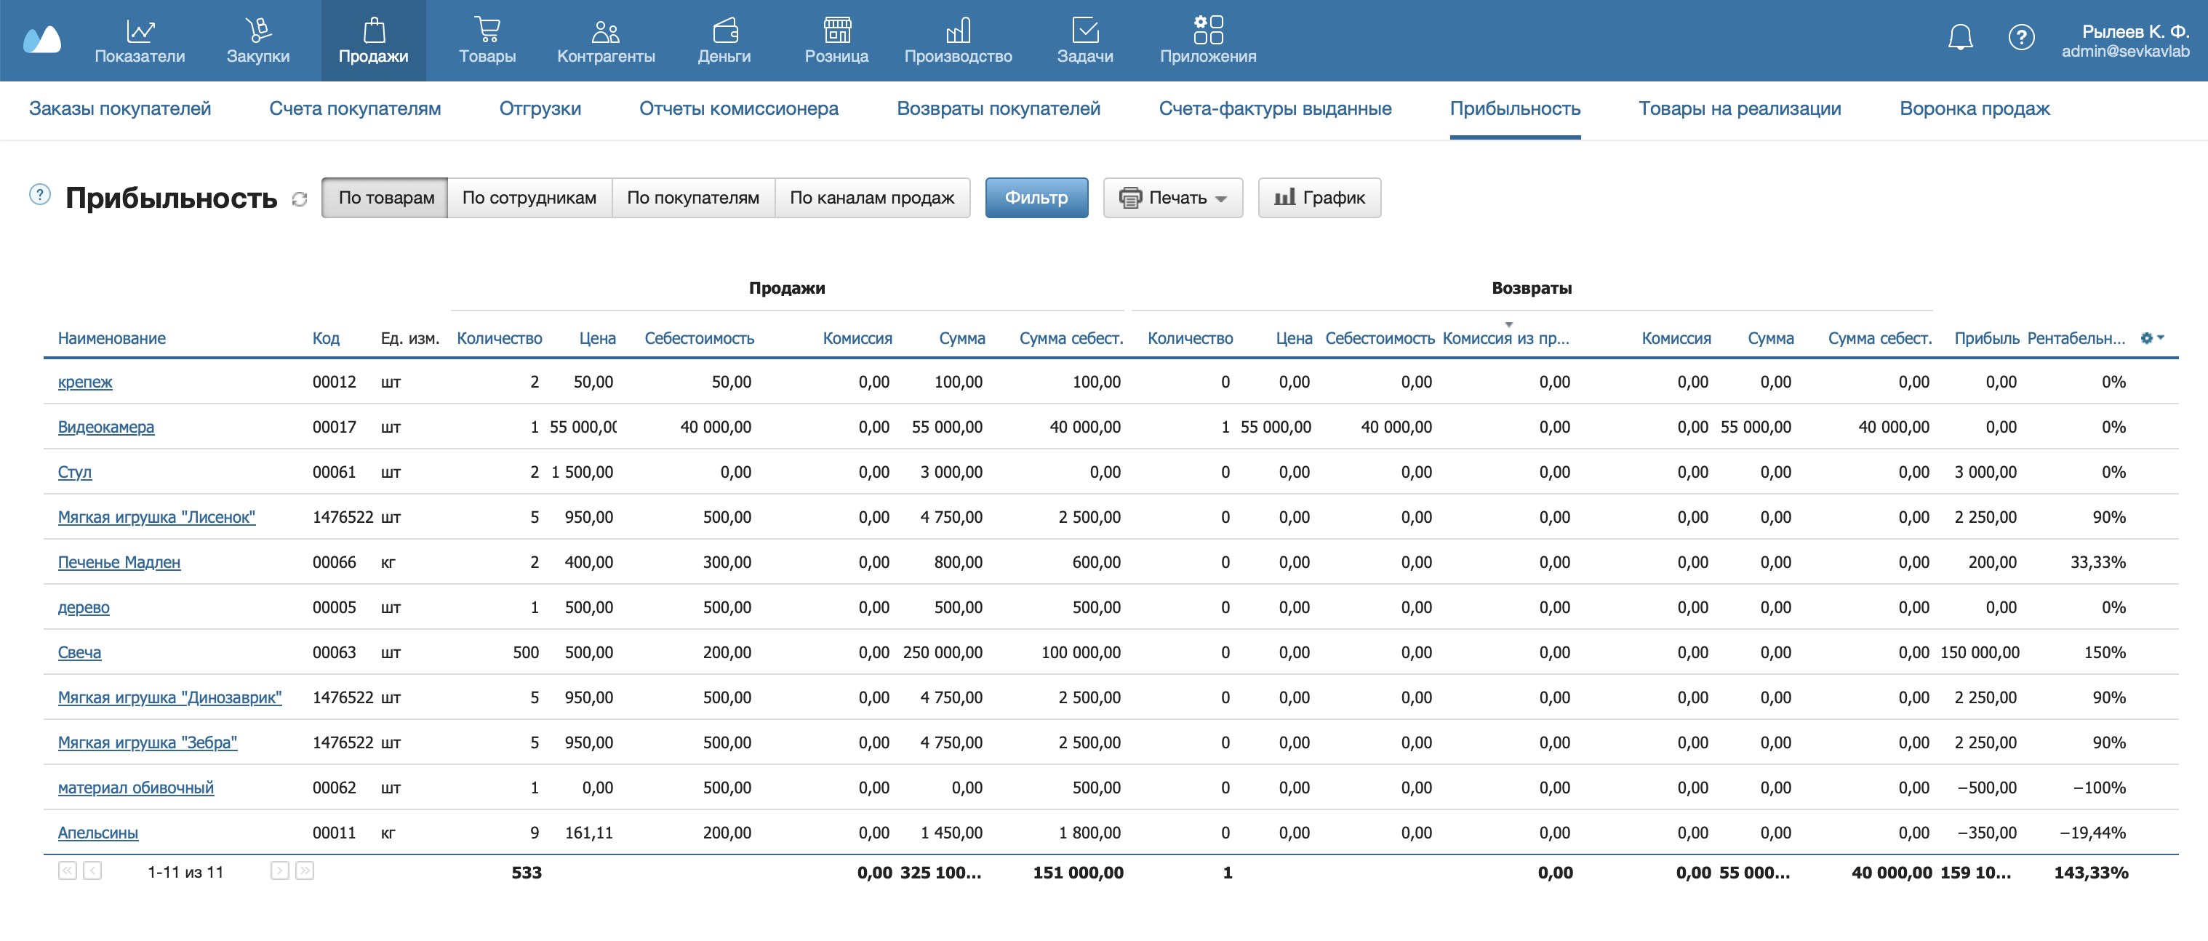Open Мягкая игрушка "Лисенок" link
The width and height of the screenshot is (2208, 941).
tap(156, 517)
